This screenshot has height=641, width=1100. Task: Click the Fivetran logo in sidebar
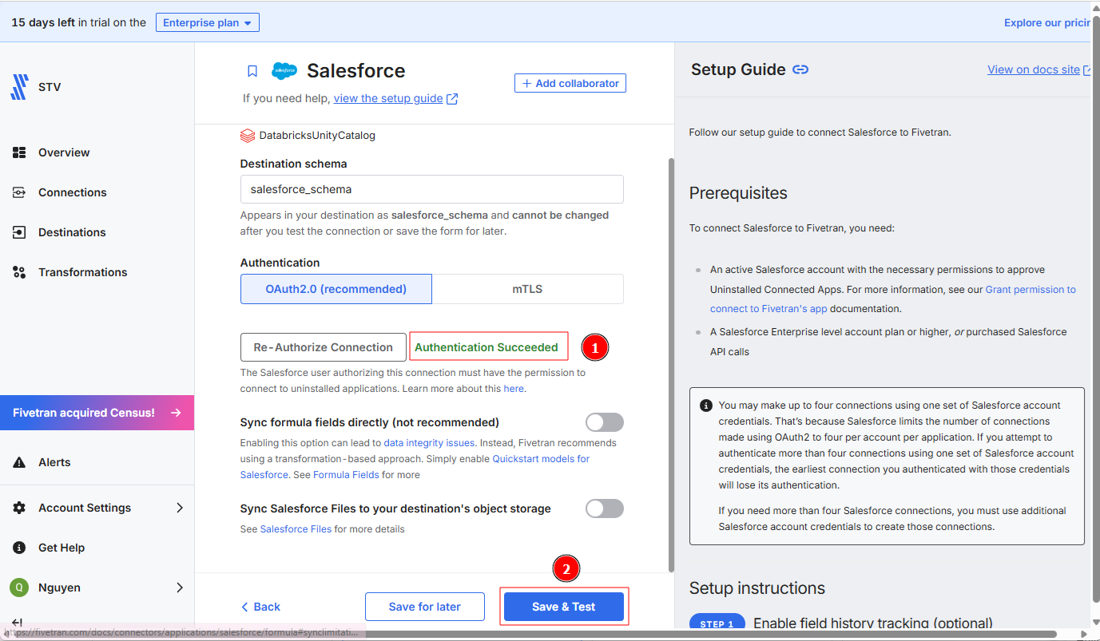tap(19, 87)
